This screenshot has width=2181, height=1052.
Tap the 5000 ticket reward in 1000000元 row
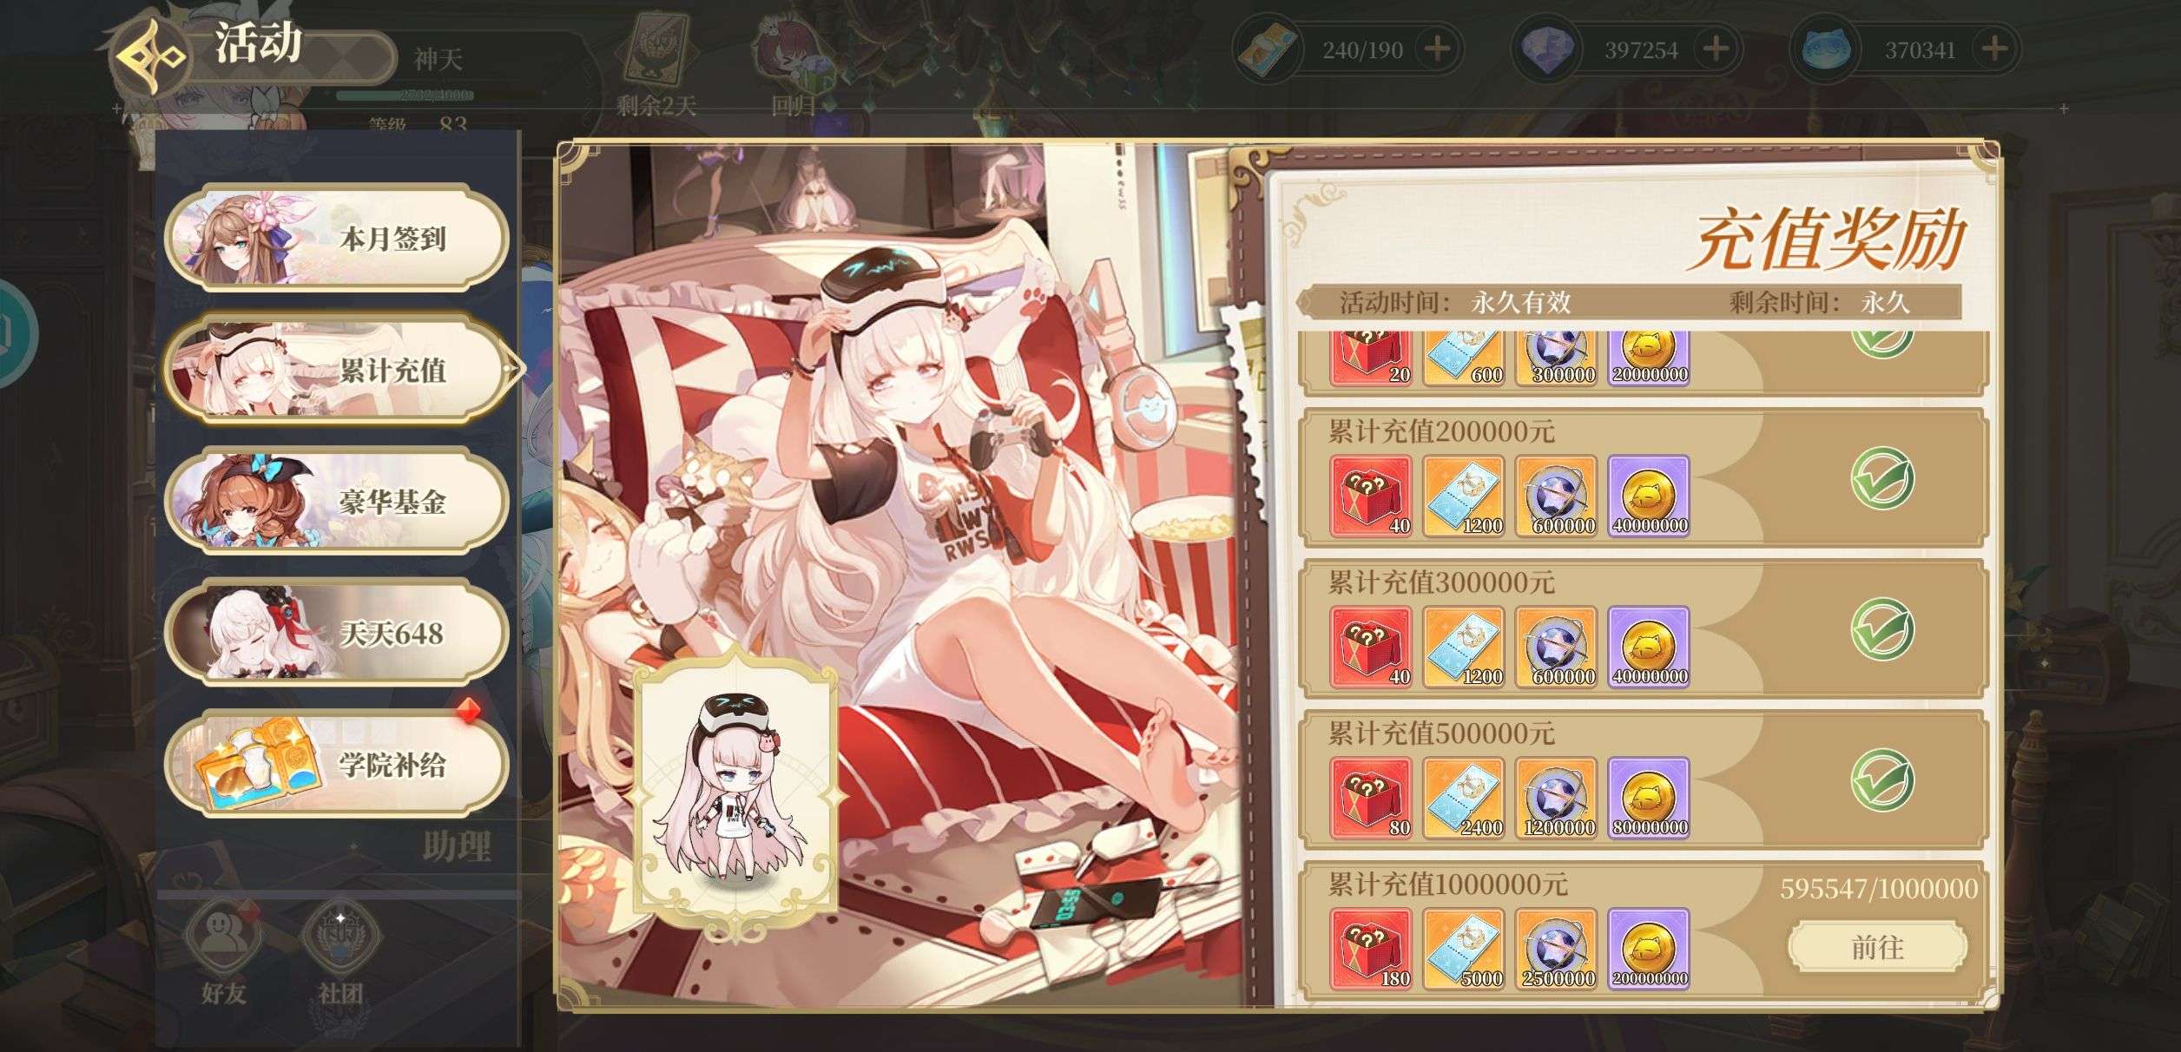pos(1463,949)
